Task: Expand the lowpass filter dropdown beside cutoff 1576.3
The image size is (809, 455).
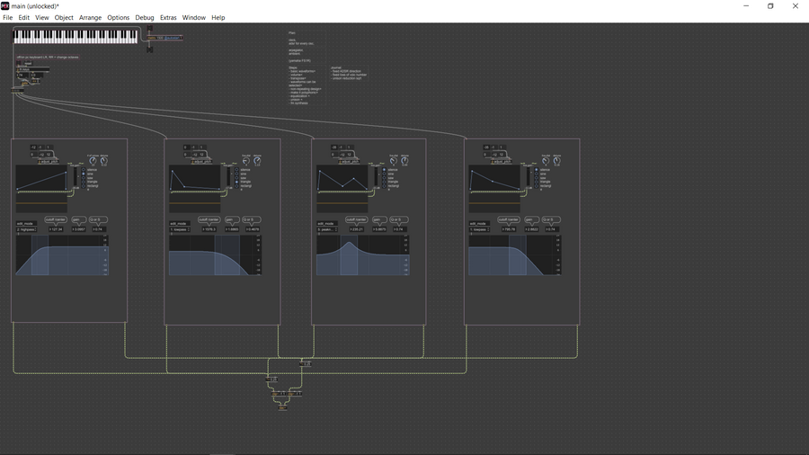Action: (180, 229)
